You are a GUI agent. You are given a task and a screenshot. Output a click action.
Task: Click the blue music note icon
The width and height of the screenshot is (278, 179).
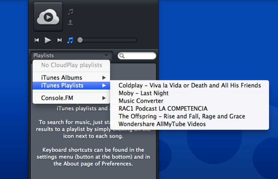pyautogui.click(x=70, y=40)
